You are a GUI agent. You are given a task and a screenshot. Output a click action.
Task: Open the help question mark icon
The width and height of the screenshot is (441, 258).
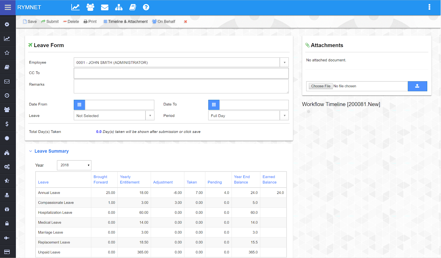[x=146, y=7]
